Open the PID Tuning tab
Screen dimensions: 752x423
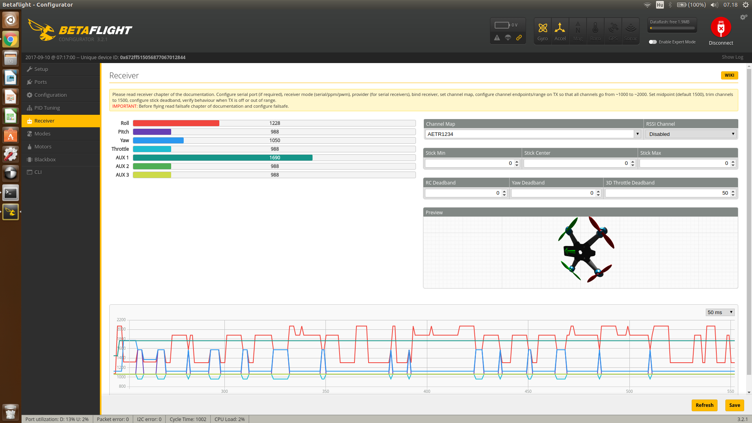pyautogui.click(x=61, y=108)
